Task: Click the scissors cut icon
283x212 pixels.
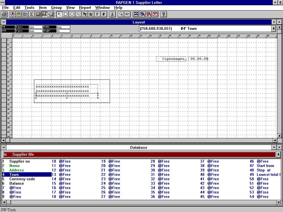Action: pyautogui.click(x=112, y=14)
